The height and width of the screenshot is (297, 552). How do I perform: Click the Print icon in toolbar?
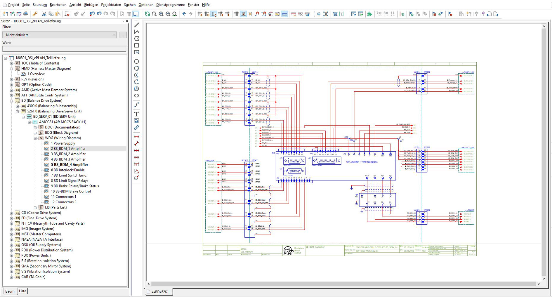(26, 14)
